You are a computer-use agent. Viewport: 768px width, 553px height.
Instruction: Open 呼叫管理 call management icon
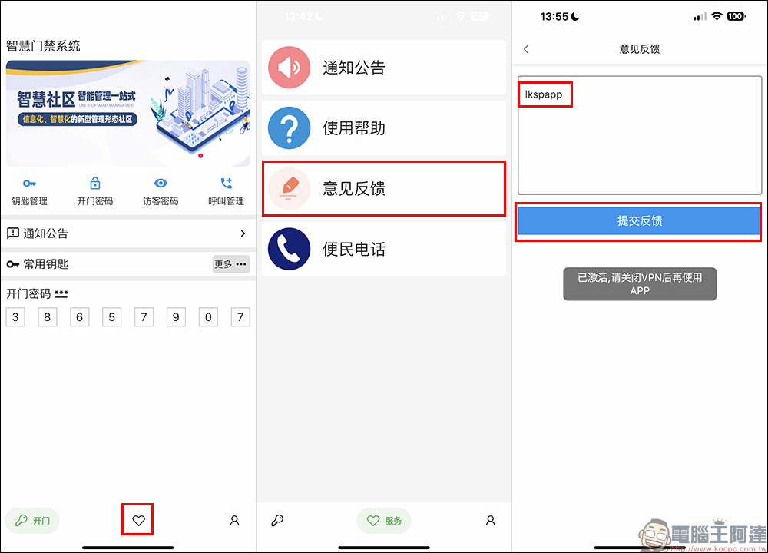click(227, 184)
